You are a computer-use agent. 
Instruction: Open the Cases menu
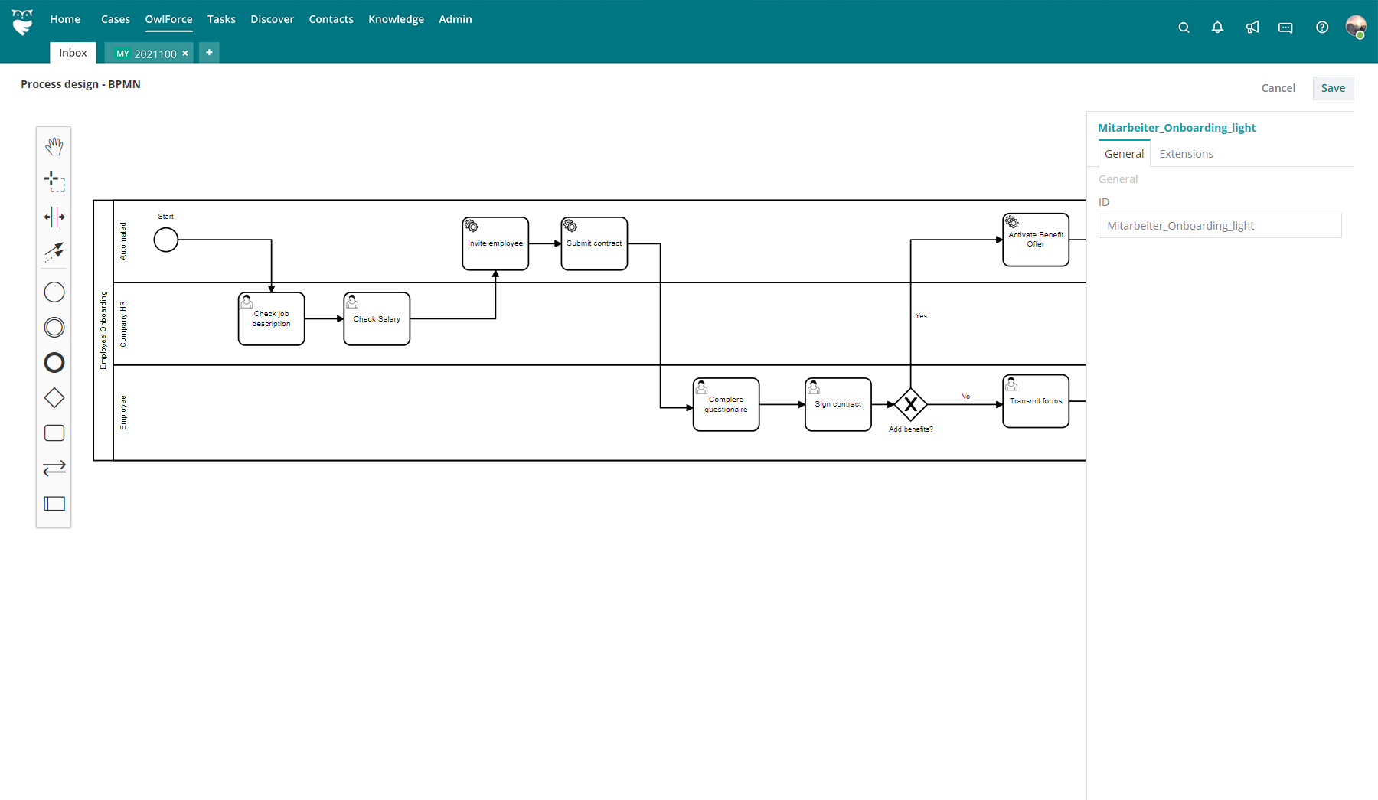pos(116,19)
